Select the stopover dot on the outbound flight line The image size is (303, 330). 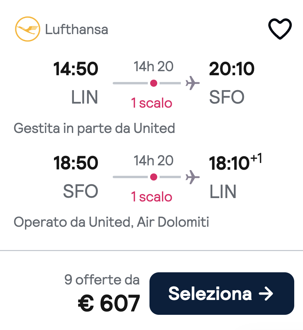pos(154,82)
